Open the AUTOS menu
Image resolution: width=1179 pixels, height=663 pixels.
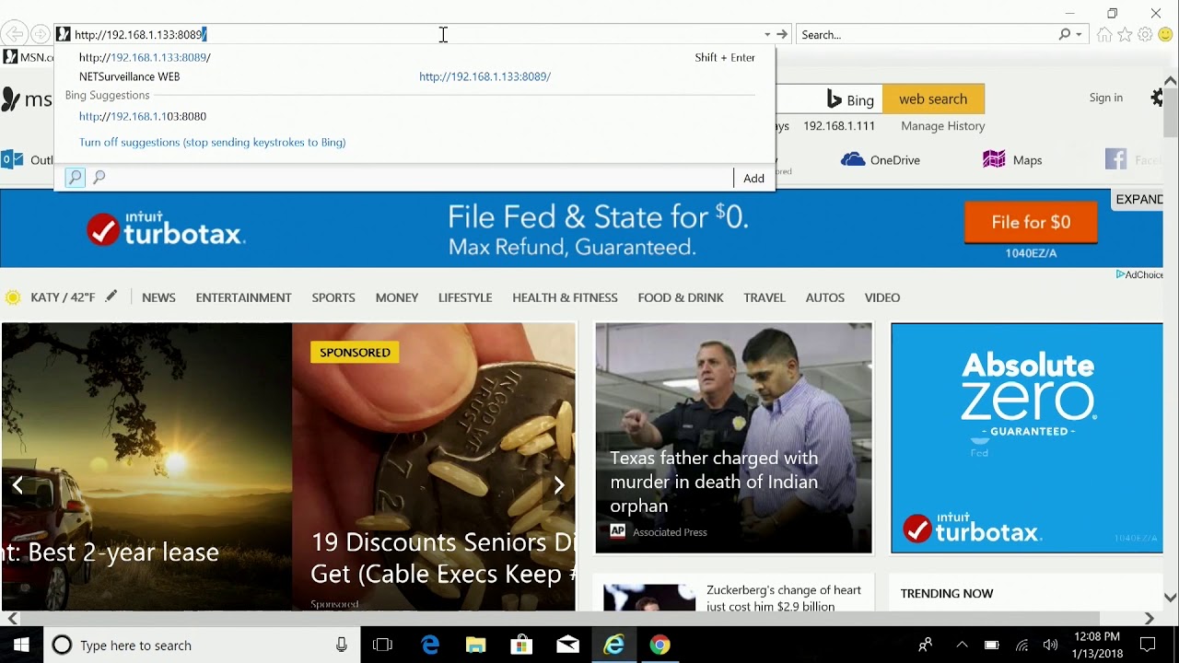point(825,297)
